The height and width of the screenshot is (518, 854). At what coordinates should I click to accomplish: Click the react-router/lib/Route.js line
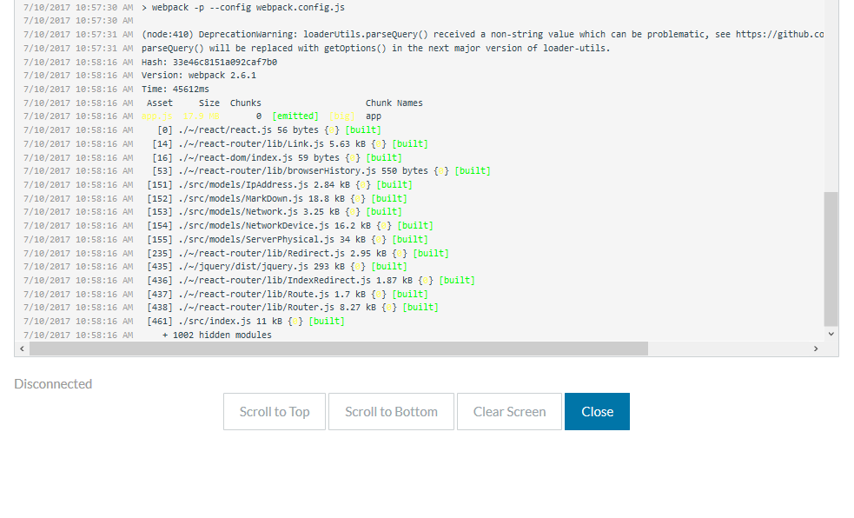pos(287,294)
